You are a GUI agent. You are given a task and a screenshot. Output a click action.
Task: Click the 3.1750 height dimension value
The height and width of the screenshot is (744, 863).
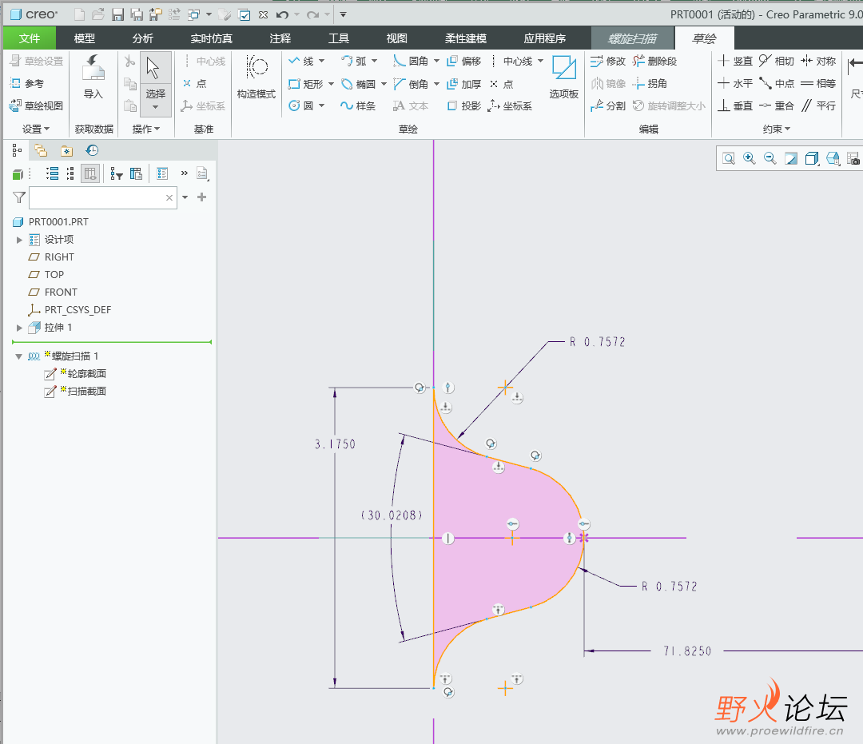click(x=335, y=444)
